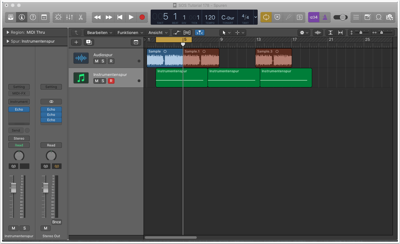
Task: Click the master volume slider in toolbar
Action: (341, 17)
